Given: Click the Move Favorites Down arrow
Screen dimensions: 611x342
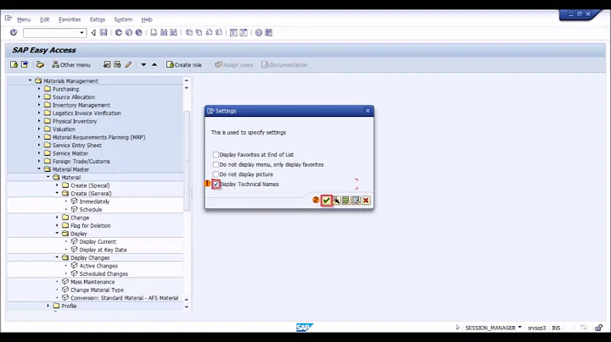Looking at the screenshot, I should click(143, 65).
